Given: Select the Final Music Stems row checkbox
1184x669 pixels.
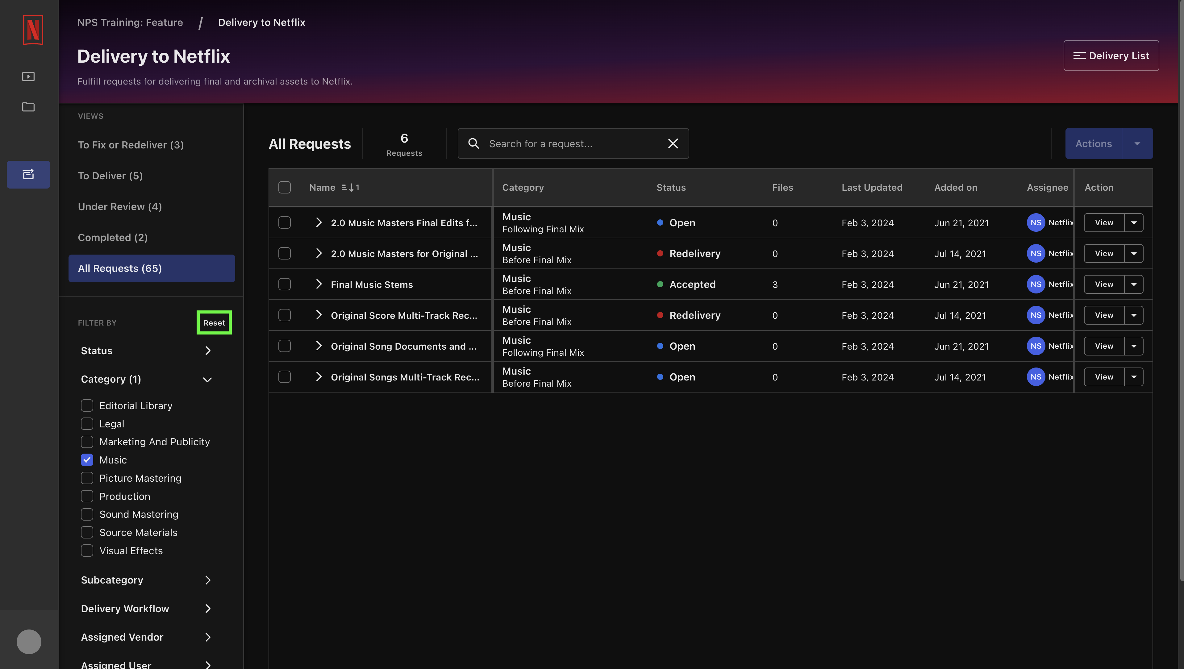Looking at the screenshot, I should [x=285, y=285].
